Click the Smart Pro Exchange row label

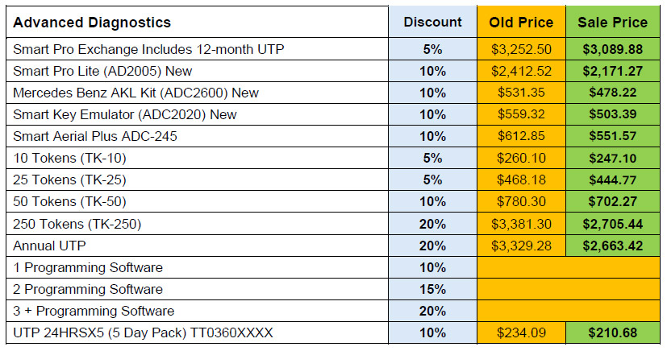[149, 49]
